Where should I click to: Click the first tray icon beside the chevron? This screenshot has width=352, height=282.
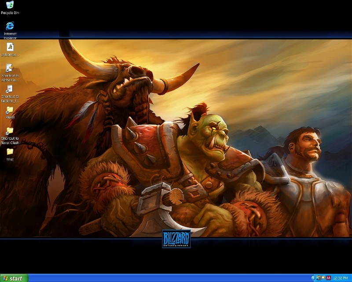point(318,278)
